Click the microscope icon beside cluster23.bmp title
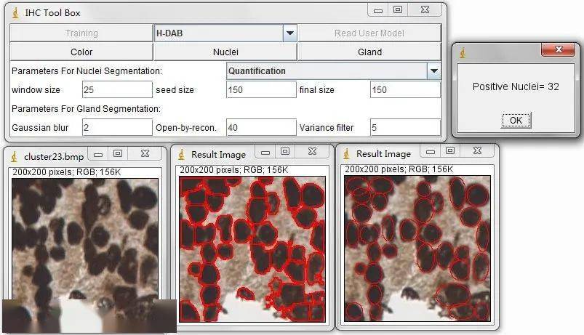 pos(15,155)
